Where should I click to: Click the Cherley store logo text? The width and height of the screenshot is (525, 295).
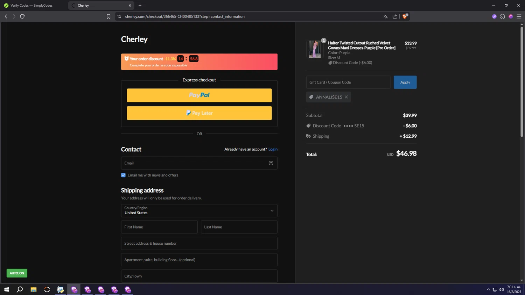click(134, 39)
